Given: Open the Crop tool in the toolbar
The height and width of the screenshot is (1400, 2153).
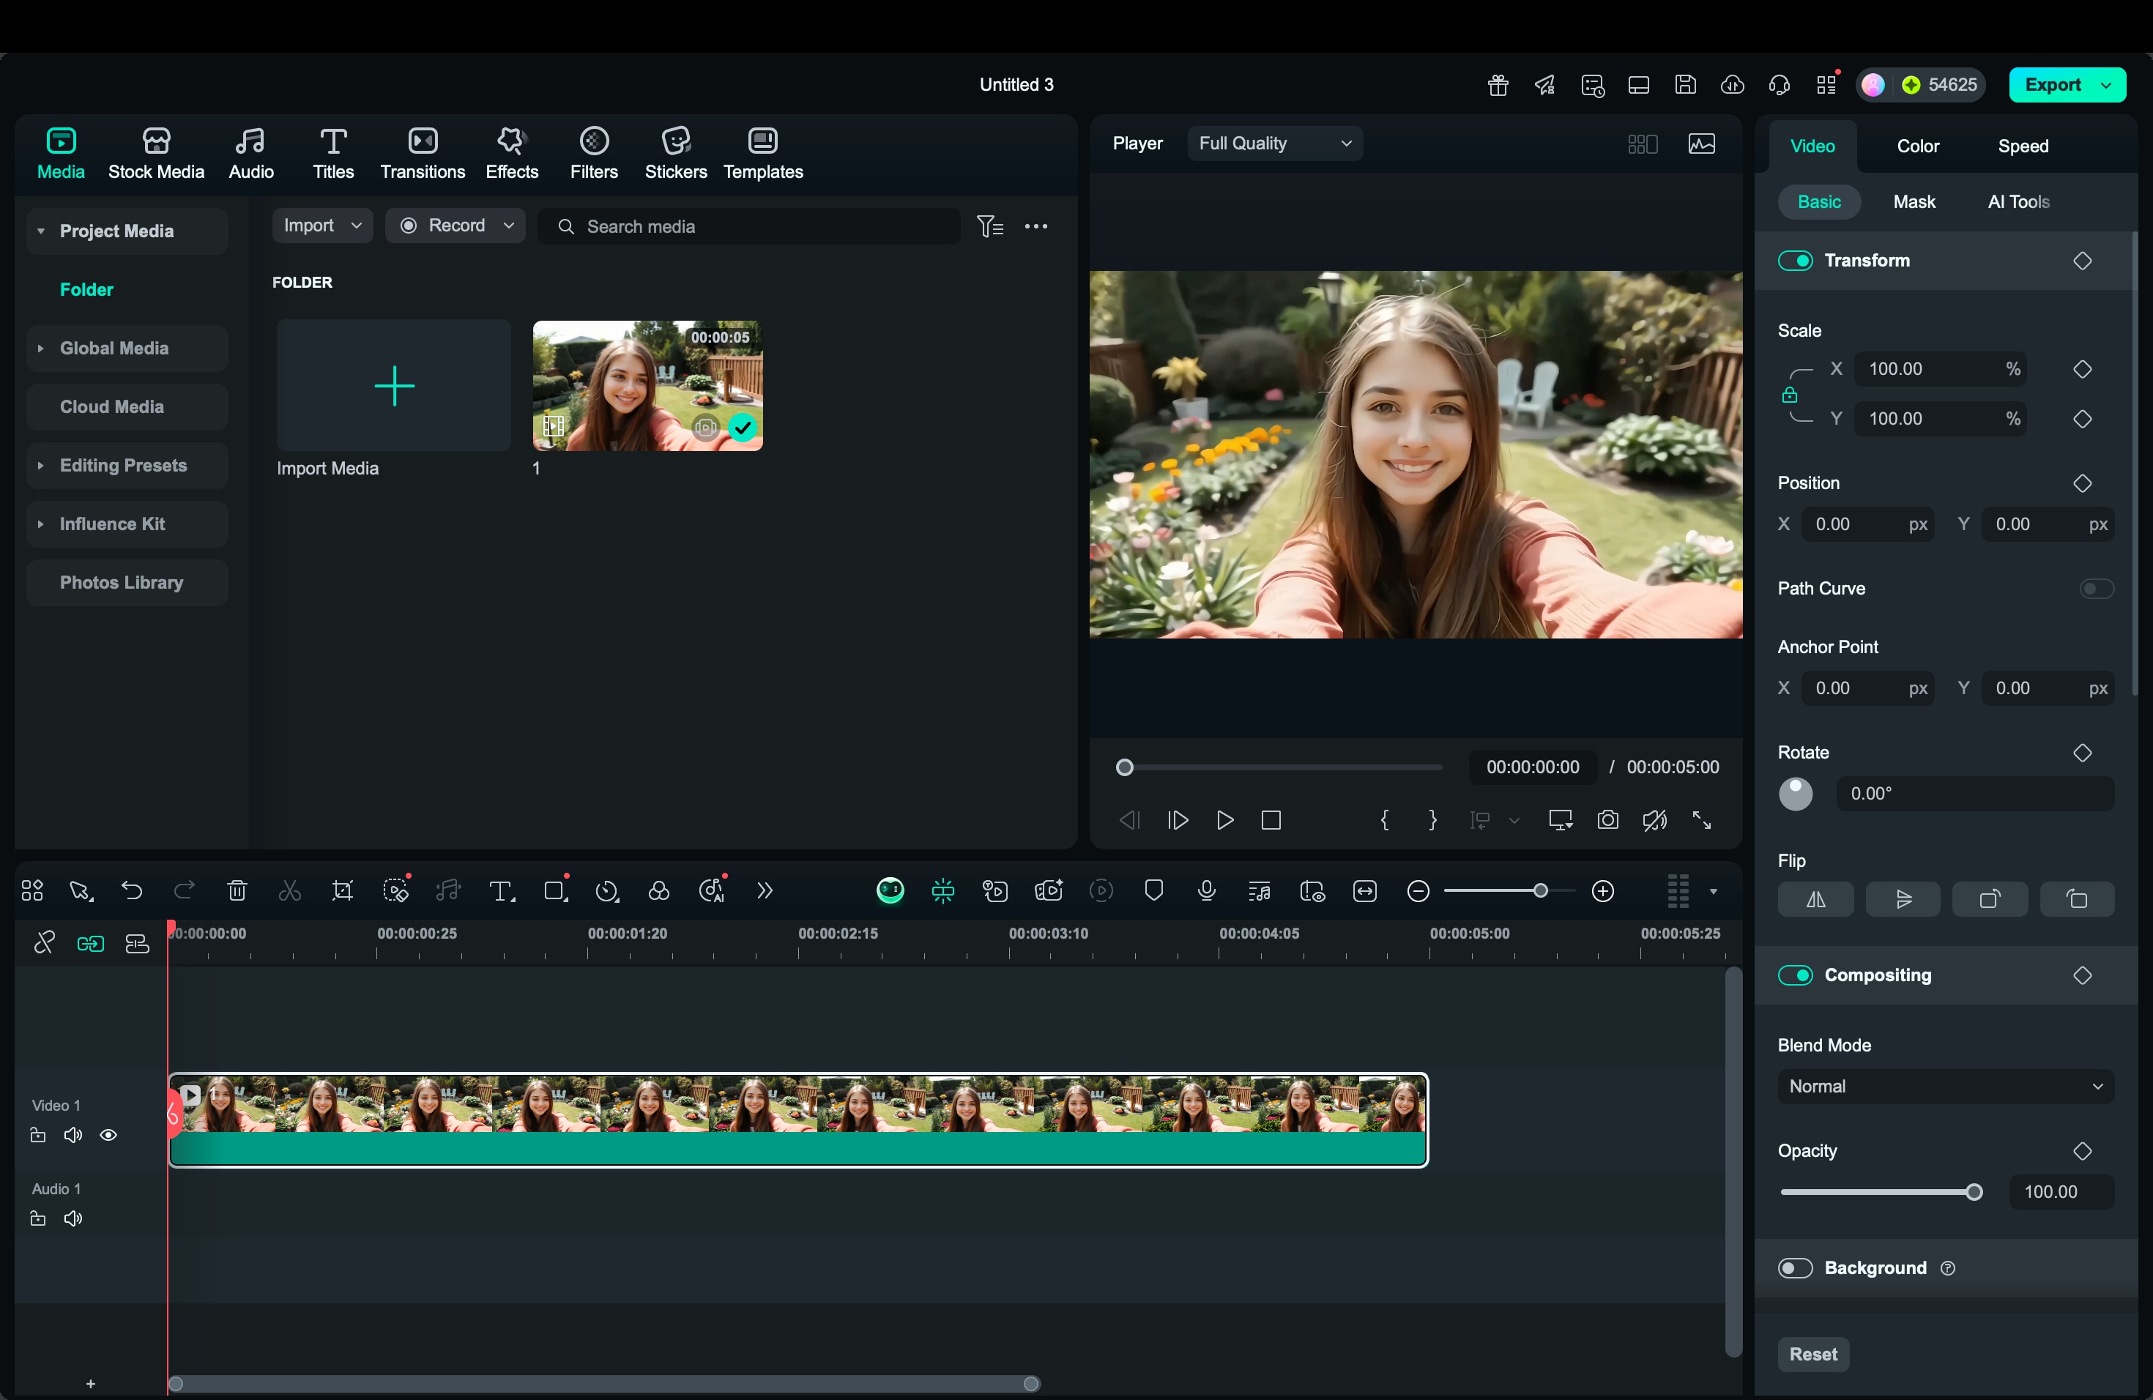Looking at the screenshot, I should [x=343, y=891].
